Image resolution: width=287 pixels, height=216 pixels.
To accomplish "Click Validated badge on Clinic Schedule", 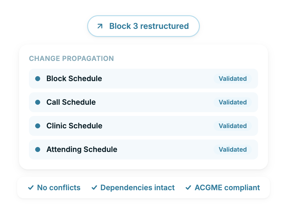I will pyautogui.click(x=233, y=126).
